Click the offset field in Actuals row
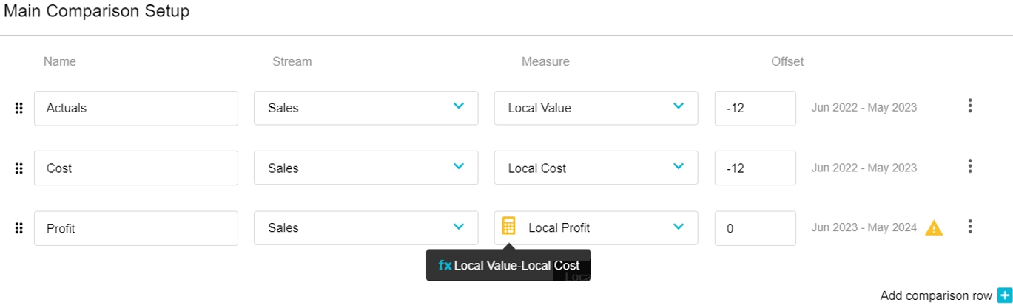The height and width of the screenshot is (305, 1013). 755,109
